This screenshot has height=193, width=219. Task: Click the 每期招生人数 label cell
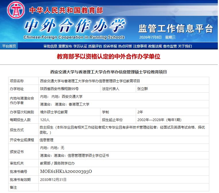[x=24, y=120]
